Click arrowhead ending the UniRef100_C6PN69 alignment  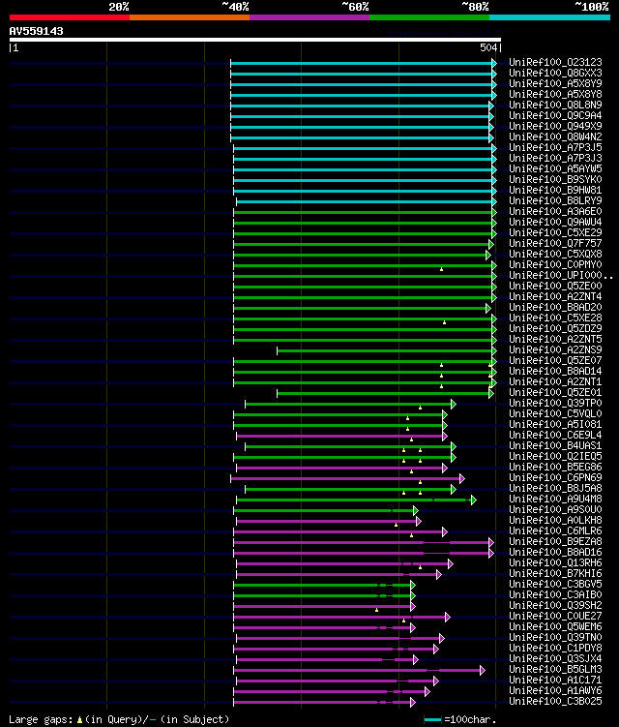pyautogui.click(x=462, y=479)
